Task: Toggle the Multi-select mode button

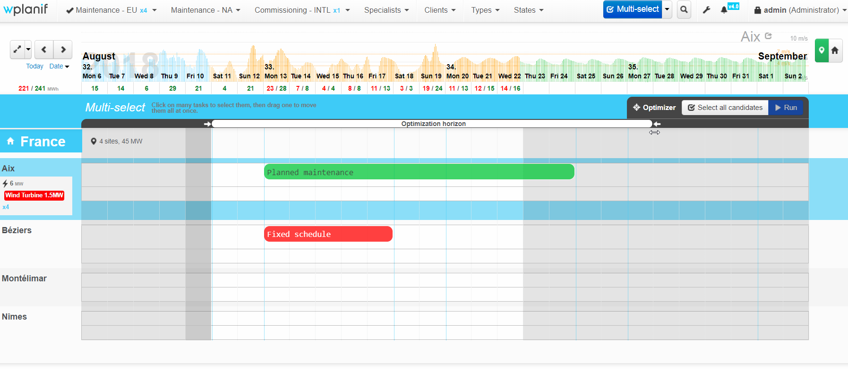Action: point(632,9)
